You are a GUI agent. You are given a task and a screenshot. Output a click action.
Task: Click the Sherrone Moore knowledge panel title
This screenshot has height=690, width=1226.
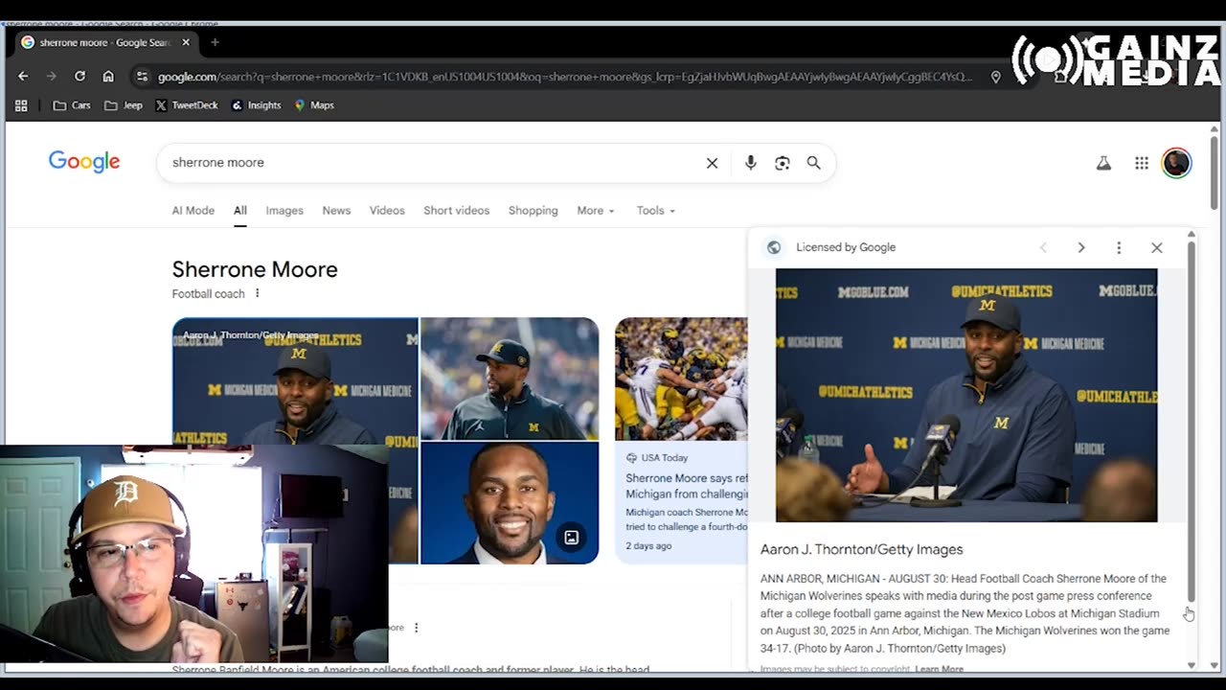(255, 269)
